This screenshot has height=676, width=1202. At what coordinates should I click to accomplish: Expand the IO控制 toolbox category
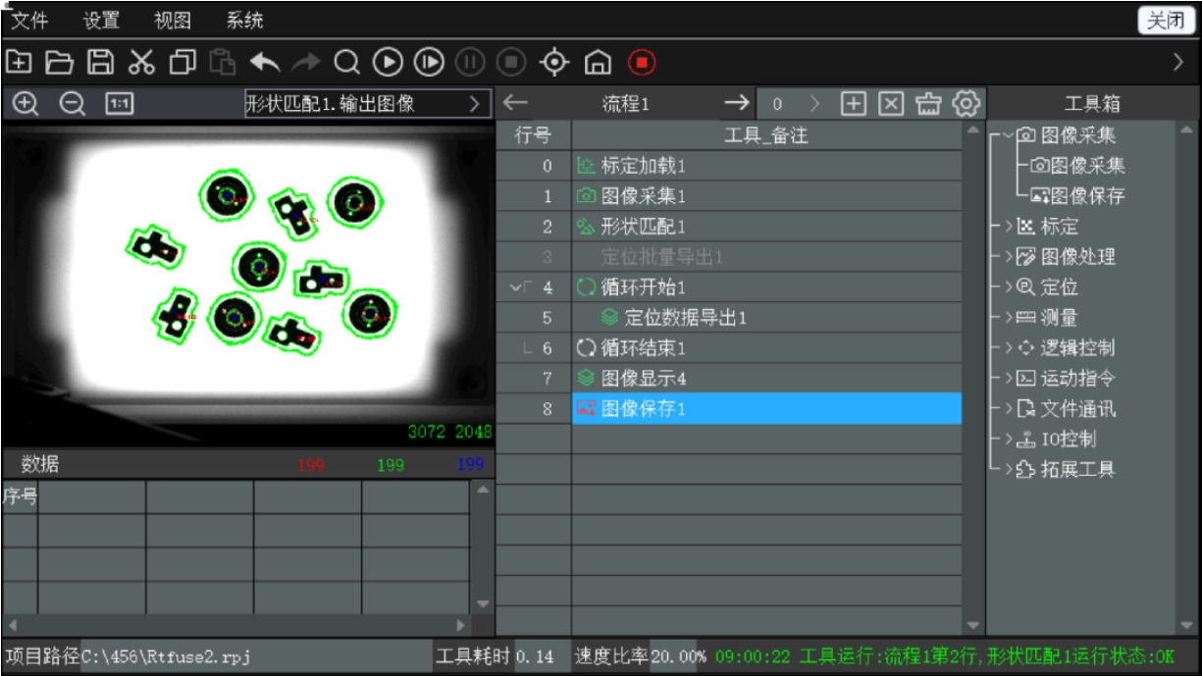[x=1008, y=439]
